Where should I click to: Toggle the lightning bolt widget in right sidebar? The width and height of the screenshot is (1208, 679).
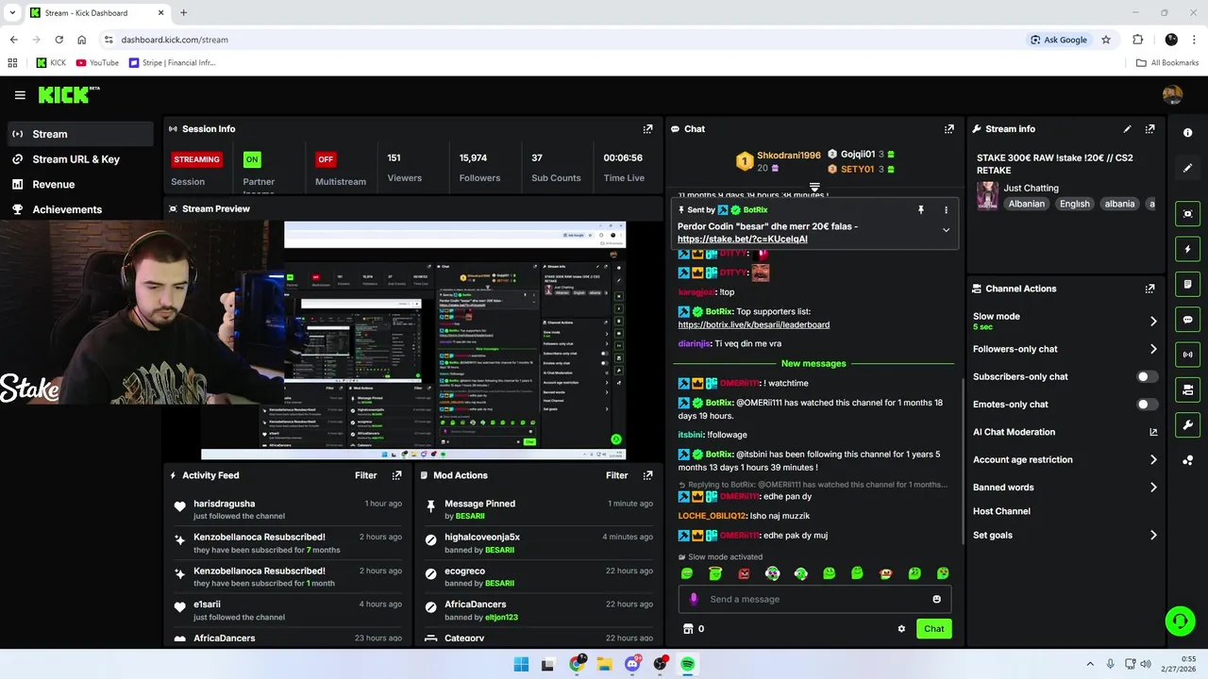pyautogui.click(x=1188, y=249)
